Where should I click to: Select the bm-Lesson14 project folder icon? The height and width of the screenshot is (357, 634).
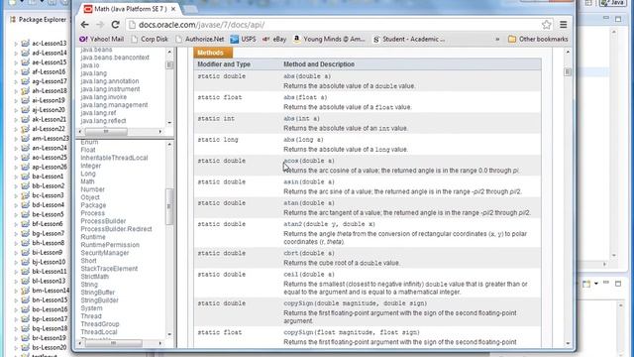[x=25, y=291]
